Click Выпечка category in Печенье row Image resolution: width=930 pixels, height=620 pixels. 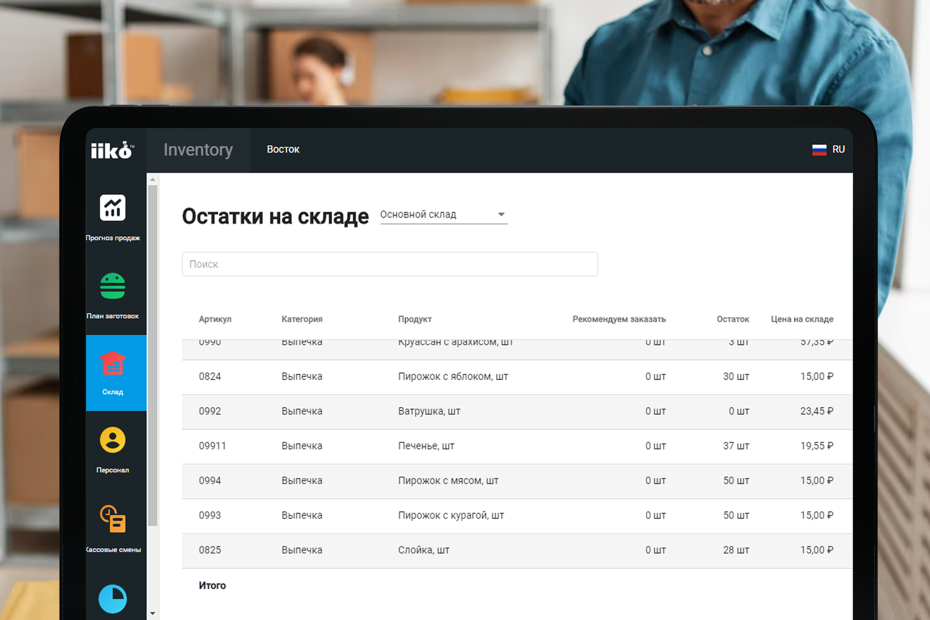tap(302, 446)
